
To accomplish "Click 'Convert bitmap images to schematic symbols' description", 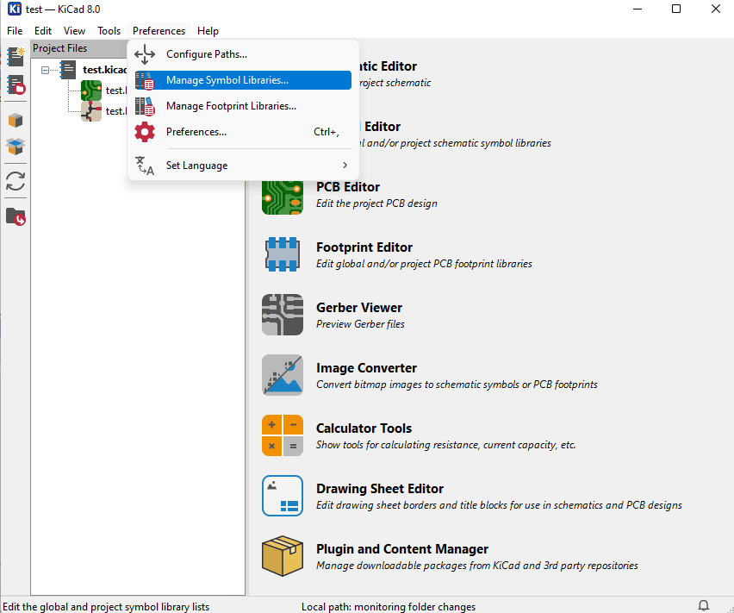I will 457,385.
